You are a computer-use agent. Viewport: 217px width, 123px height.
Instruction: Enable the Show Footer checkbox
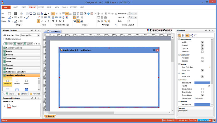pos(202,92)
